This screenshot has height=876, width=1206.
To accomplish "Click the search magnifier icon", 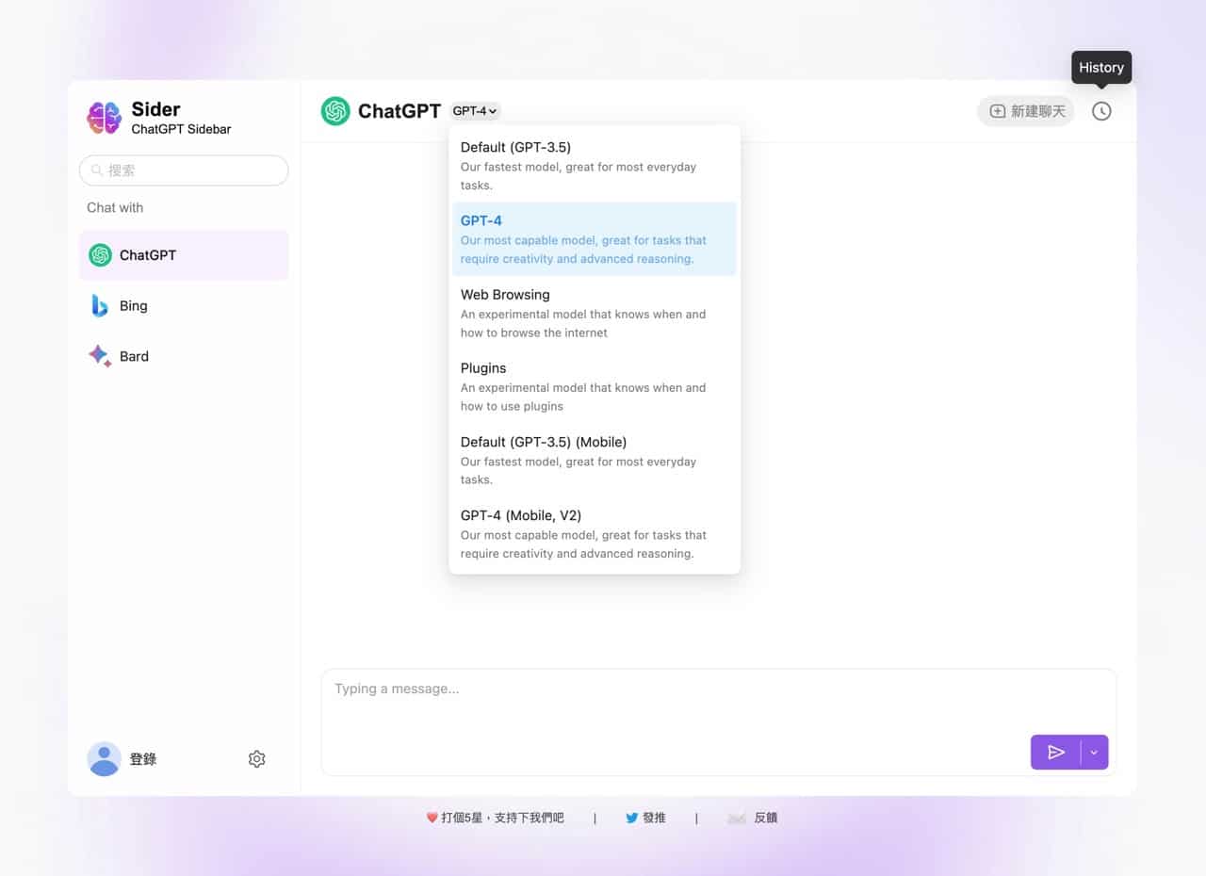I will [x=97, y=170].
